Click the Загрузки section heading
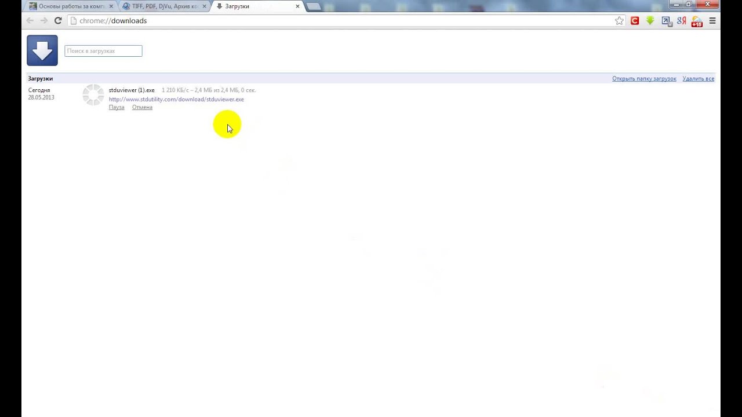Image resolution: width=742 pixels, height=417 pixels. coord(41,79)
